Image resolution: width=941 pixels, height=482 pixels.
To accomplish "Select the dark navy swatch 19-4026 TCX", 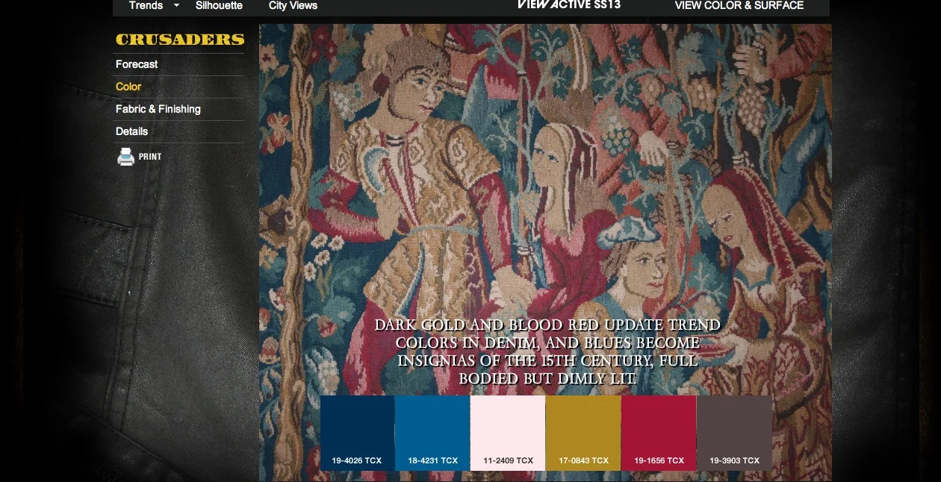I will (357, 434).
